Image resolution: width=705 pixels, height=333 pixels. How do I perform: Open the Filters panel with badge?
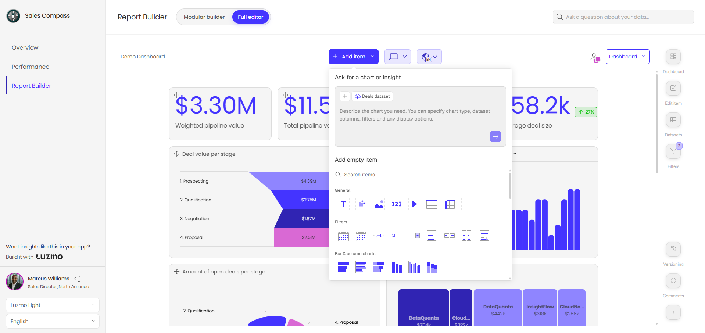tap(673, 151)
